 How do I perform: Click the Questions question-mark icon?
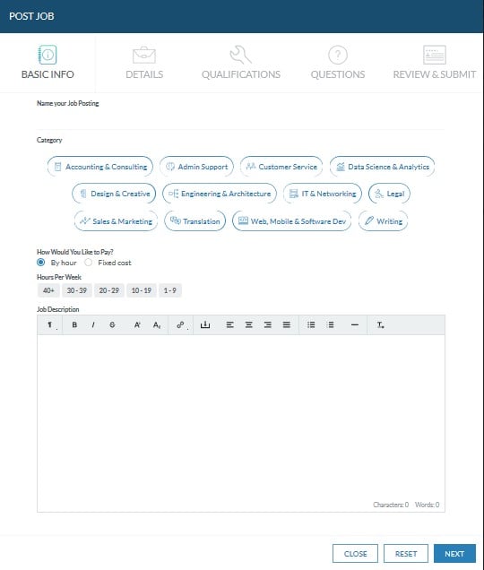337,55
